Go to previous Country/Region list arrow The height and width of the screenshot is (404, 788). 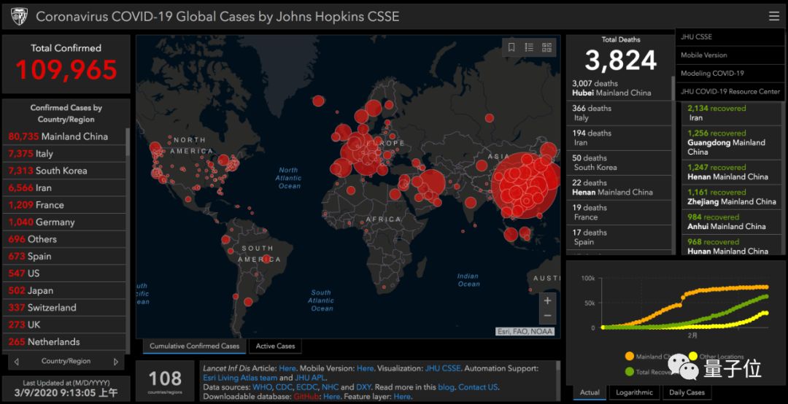point(17,361)
